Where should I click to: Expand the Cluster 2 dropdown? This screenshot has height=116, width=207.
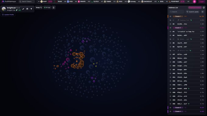point(178,28)
